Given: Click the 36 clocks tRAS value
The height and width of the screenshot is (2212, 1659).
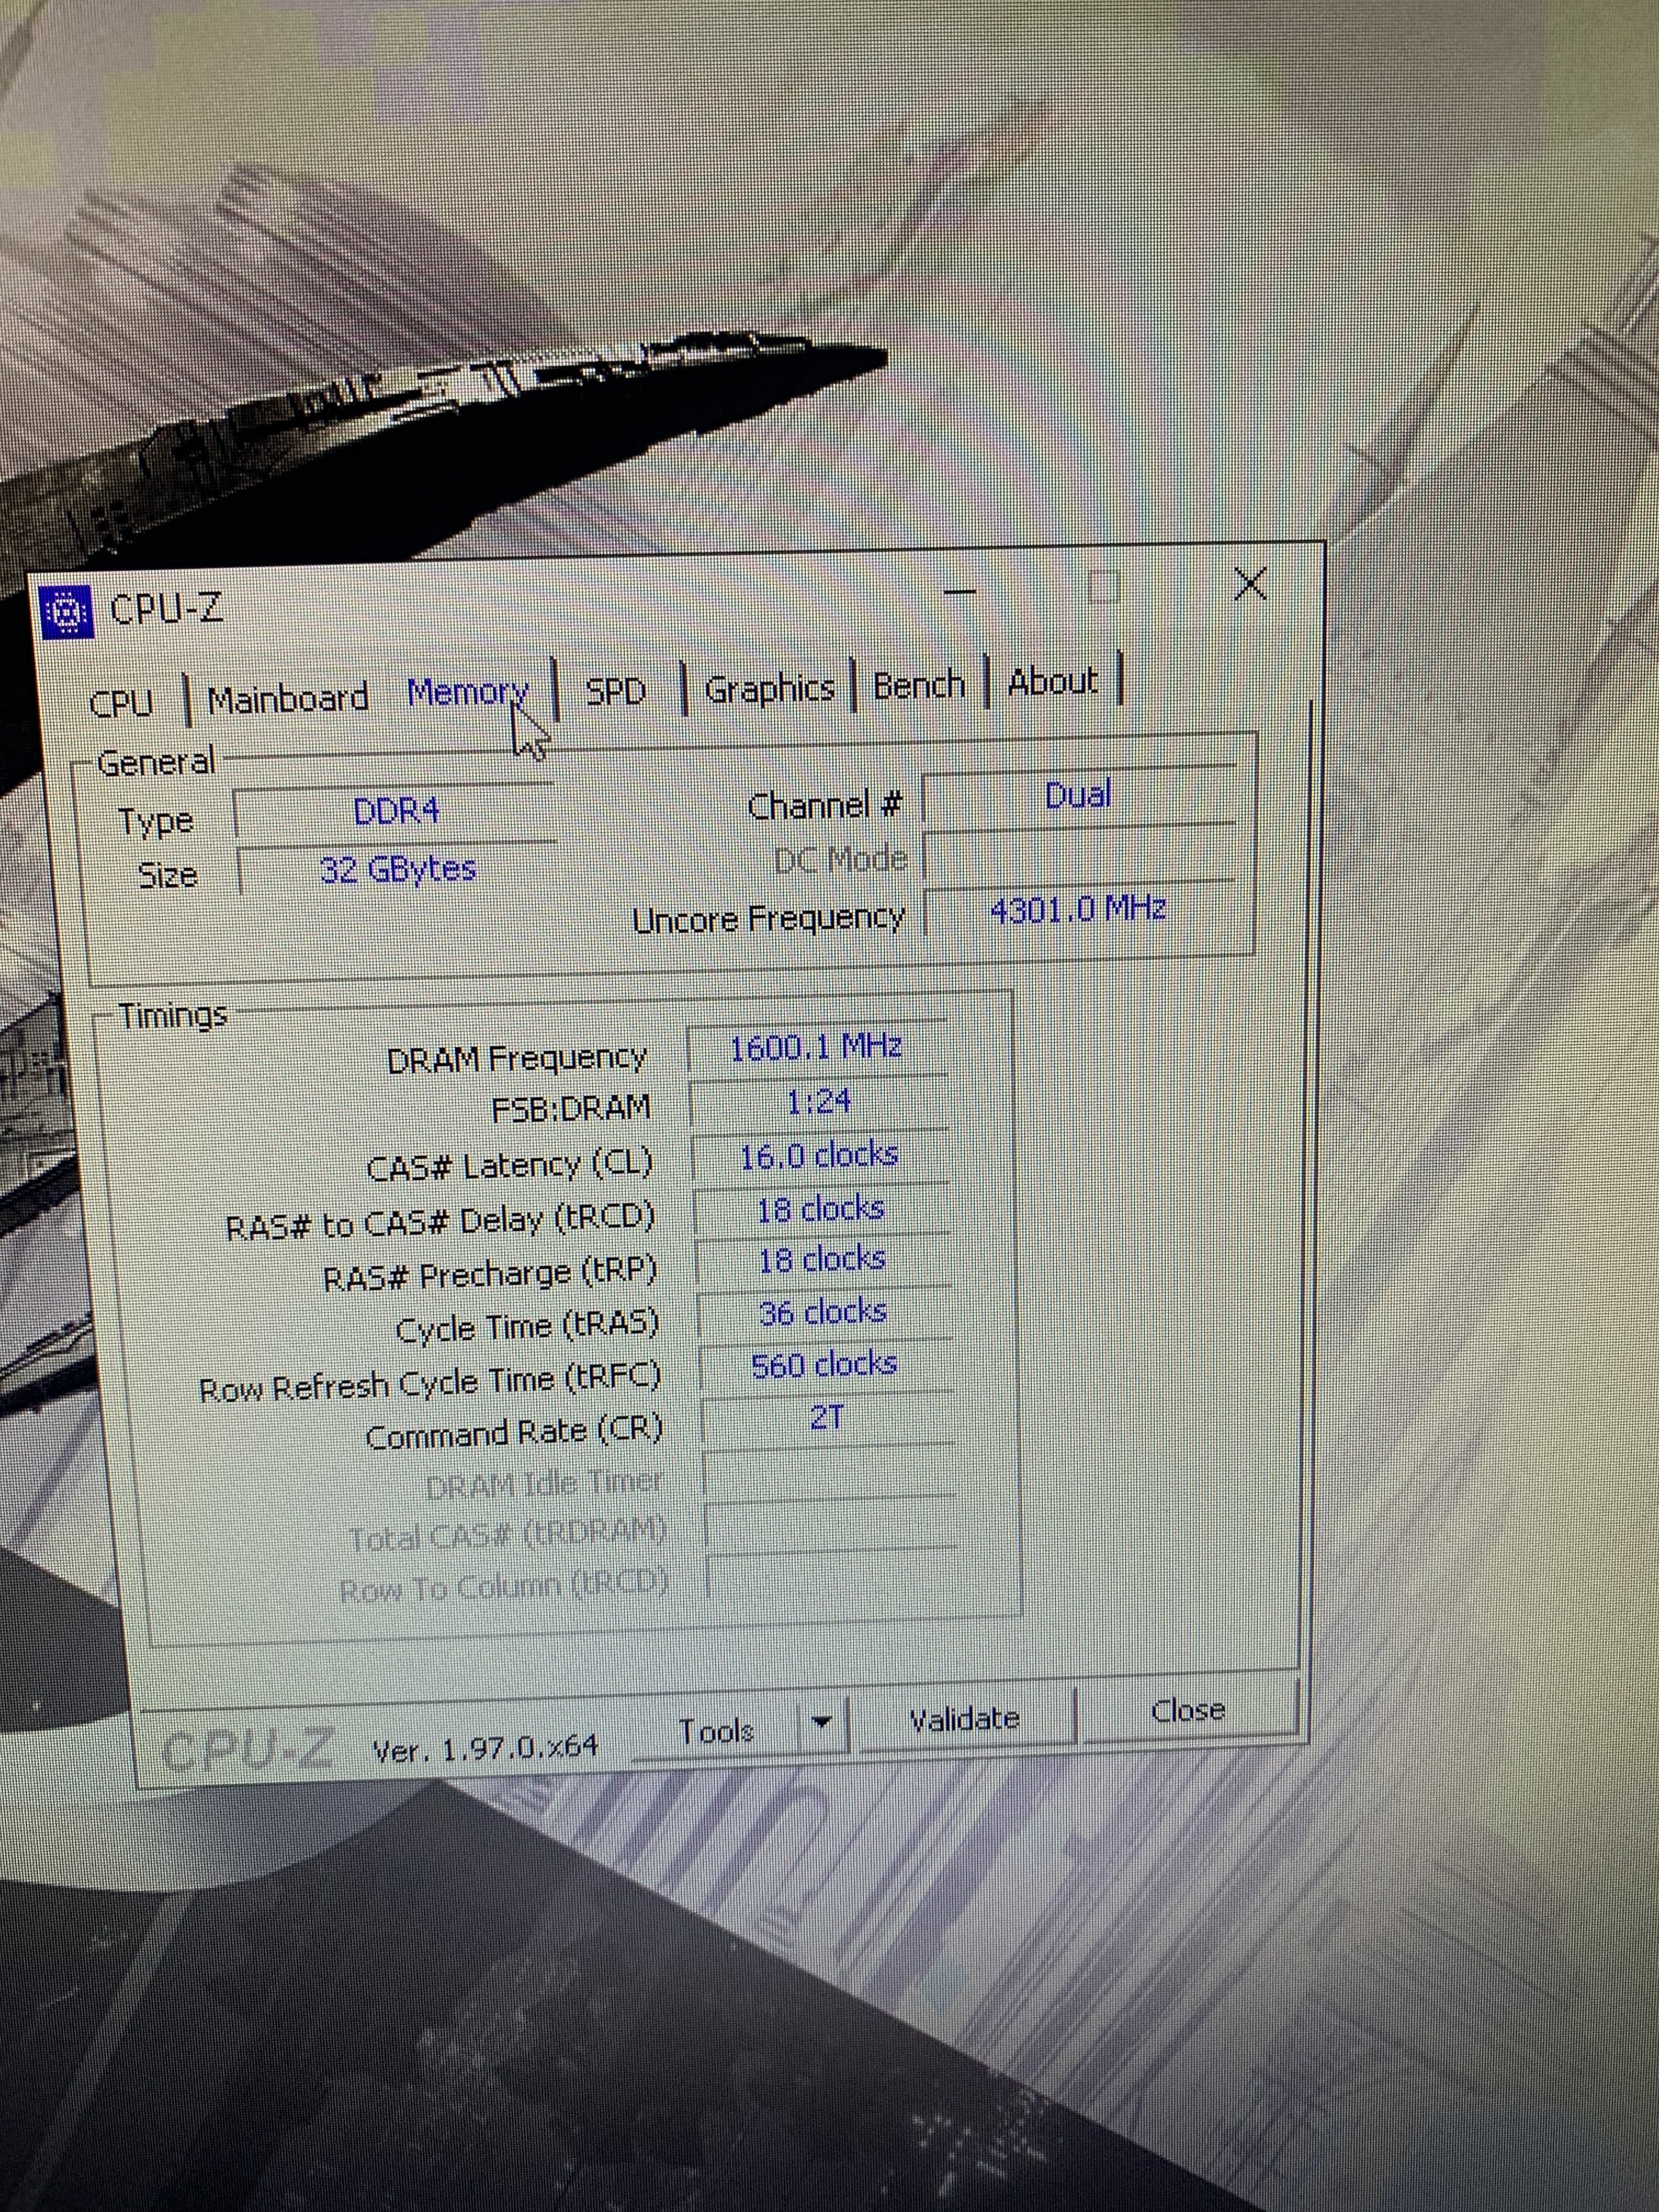Looking at the screenshot, I should (823, 1312).
